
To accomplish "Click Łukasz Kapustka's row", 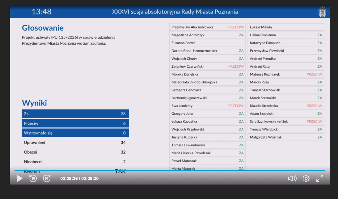I will (207, 121).
